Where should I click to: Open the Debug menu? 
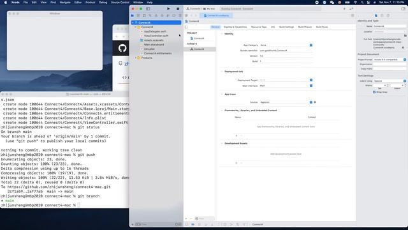(x=103, y=3)
